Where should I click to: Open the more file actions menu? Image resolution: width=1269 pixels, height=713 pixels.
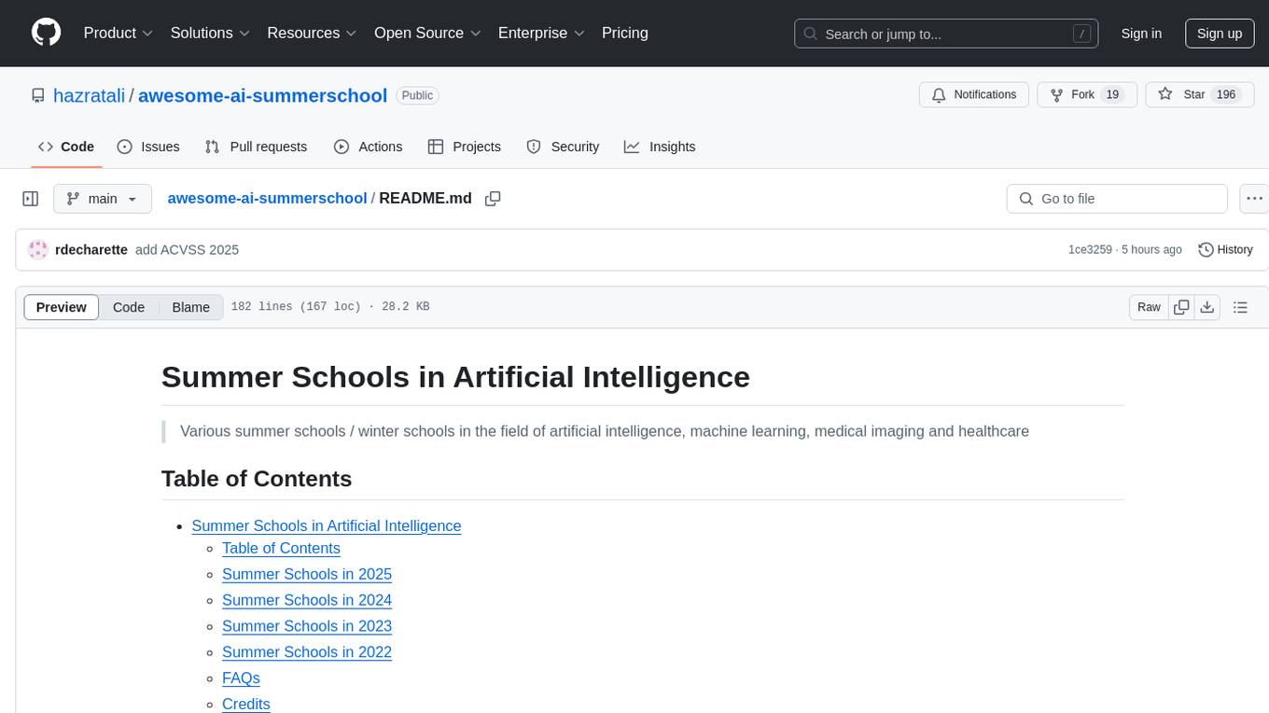pyautogui.click(x=1254, y=199)
